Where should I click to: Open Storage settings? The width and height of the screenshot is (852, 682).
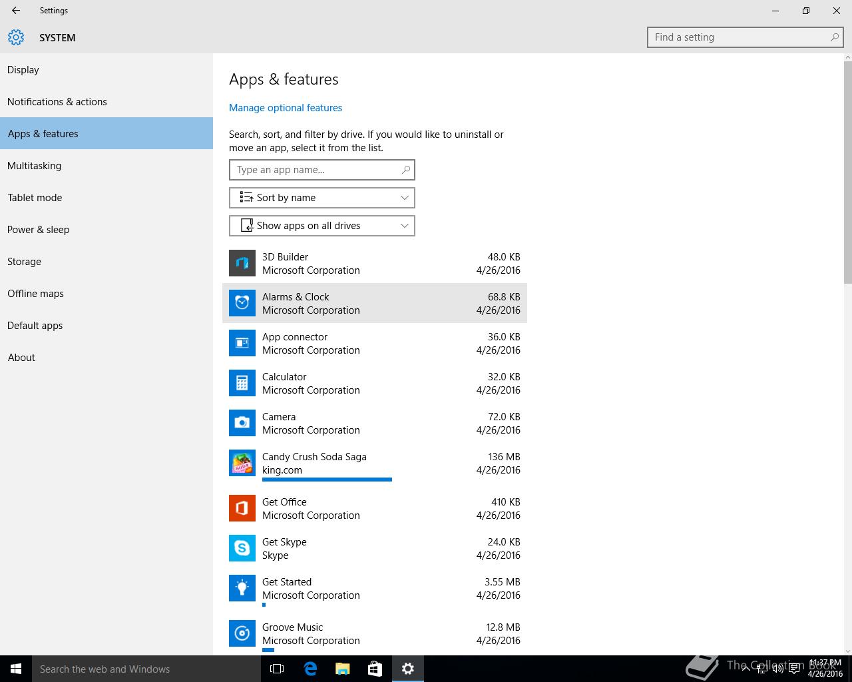[106, 262]
